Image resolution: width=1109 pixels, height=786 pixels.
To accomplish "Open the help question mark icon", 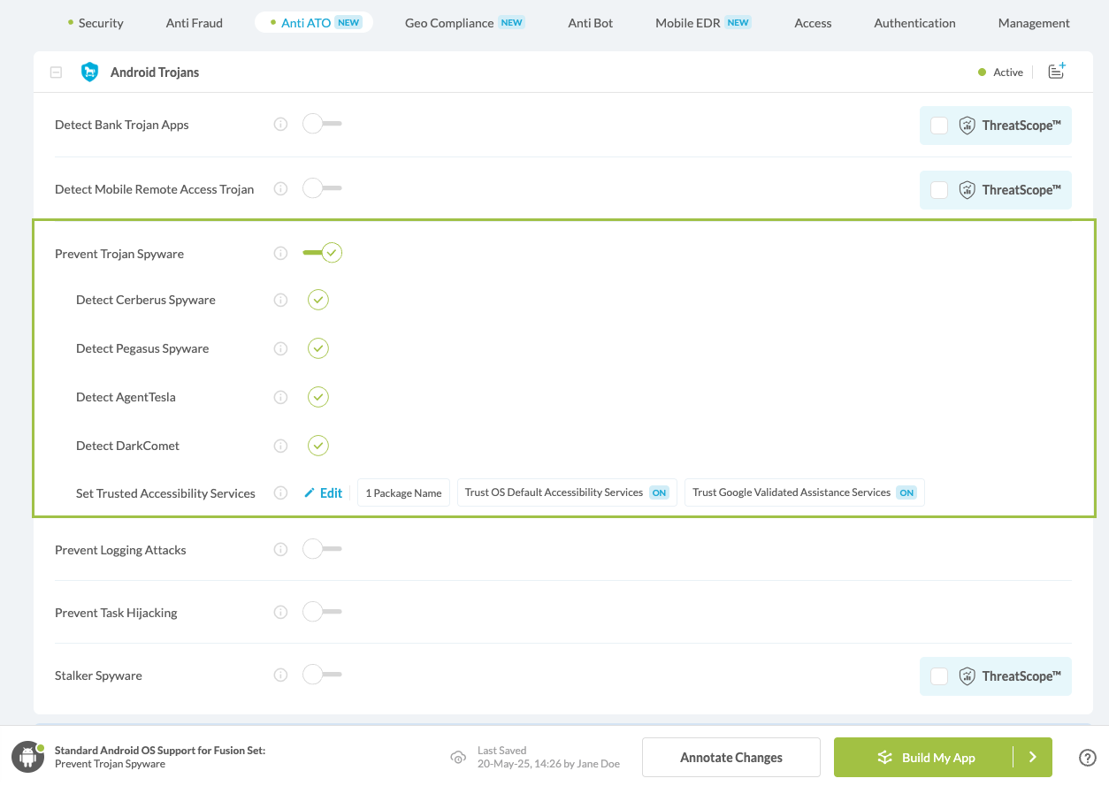I will 1088,758.
